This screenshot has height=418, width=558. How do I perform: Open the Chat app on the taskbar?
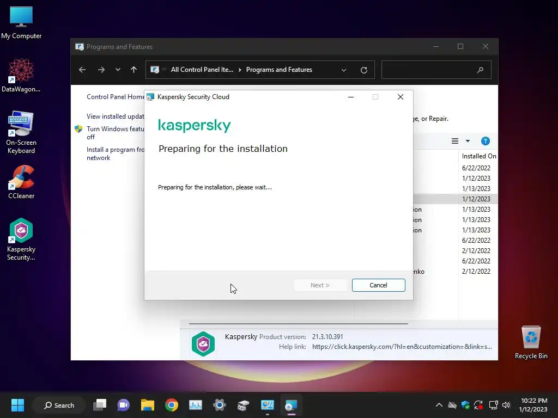pyautogui.click(x=124, y=405)
